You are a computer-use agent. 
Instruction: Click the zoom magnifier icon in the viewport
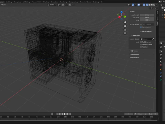coord(125,22)
